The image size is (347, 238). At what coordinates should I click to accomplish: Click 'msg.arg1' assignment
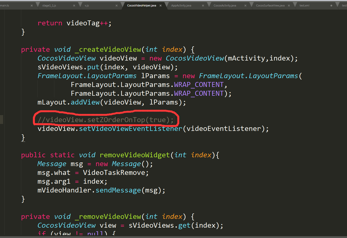[54, 181]
